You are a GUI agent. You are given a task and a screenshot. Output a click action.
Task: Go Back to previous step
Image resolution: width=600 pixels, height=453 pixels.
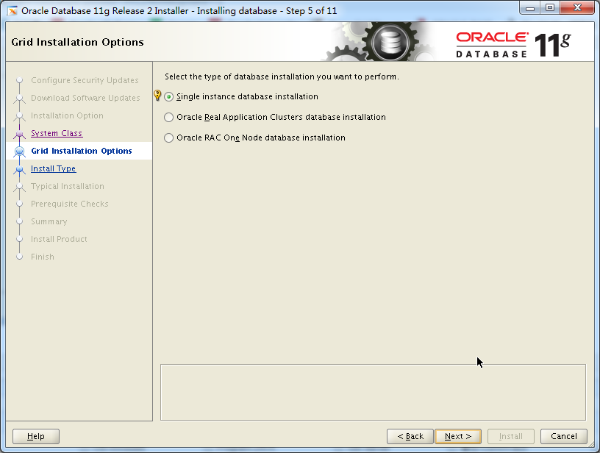(x=410, y=436)
